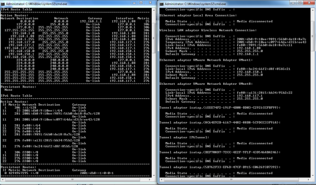Click right window's vertical scrollbar thumb

(312, 36)
